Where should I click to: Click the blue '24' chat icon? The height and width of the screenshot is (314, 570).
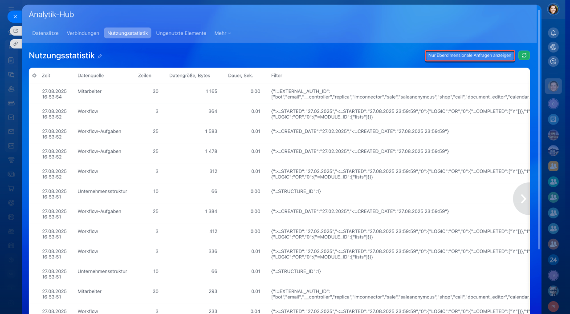tap(553, 260)
